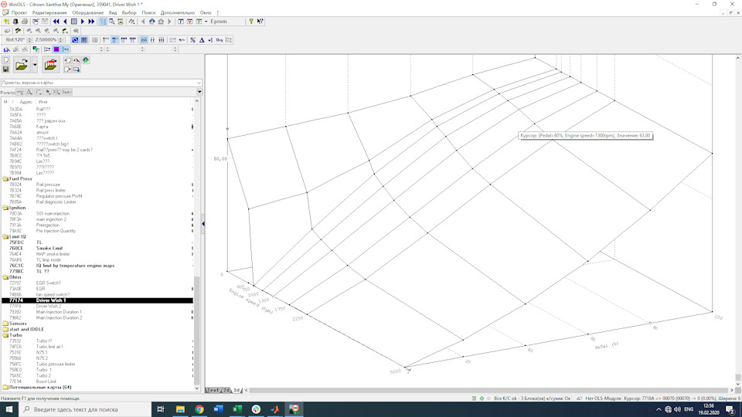This screenshot has height=417, width=742.
Task: Click the horizontal scrollbar under the 3D graph
Action: (x=490, y=391)
